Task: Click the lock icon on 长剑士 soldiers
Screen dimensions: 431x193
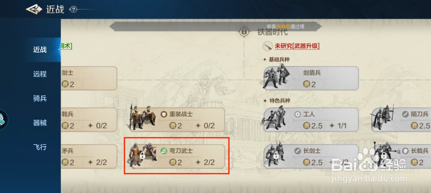Action: (x=276, y=155)
